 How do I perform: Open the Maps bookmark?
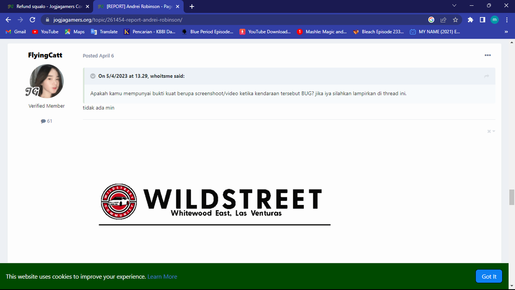click(75, 31)
